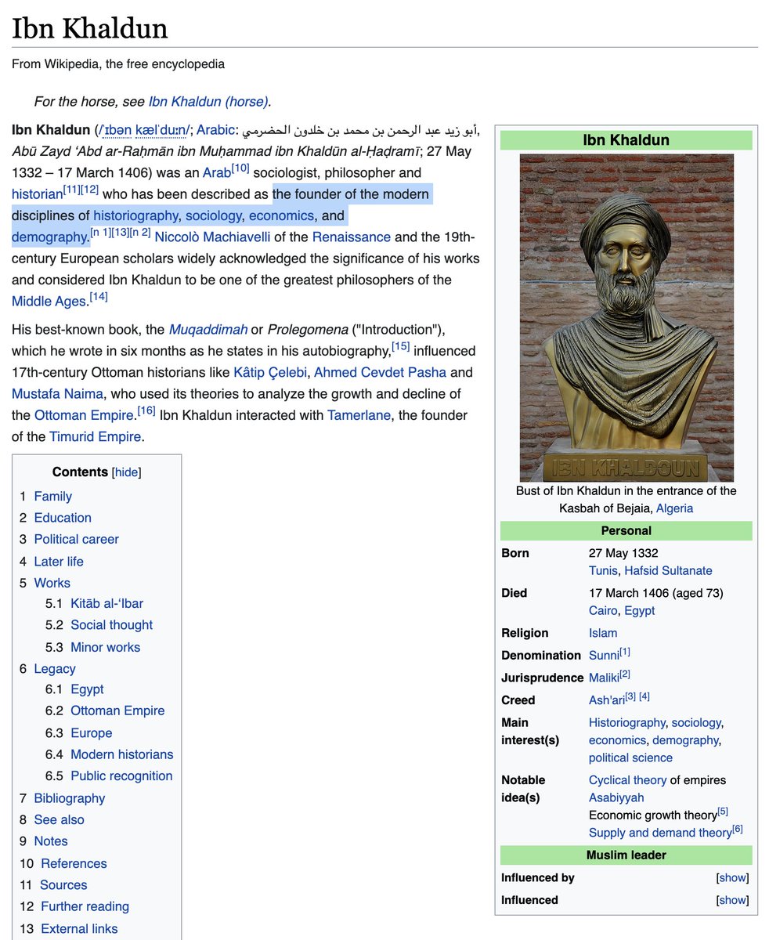Open the Ibn Khaldun bust image
This screenshot has width=769, height=940.
626,317
